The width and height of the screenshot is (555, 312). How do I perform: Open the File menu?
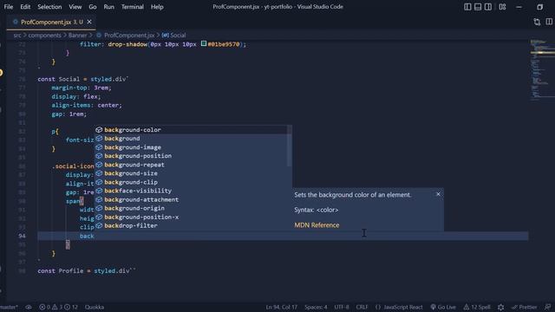pos(8,7)
